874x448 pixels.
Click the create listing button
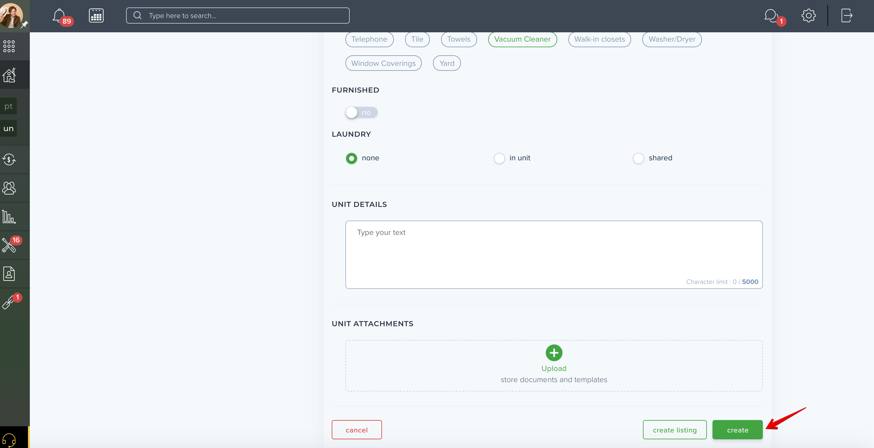[x=675, y=430]
